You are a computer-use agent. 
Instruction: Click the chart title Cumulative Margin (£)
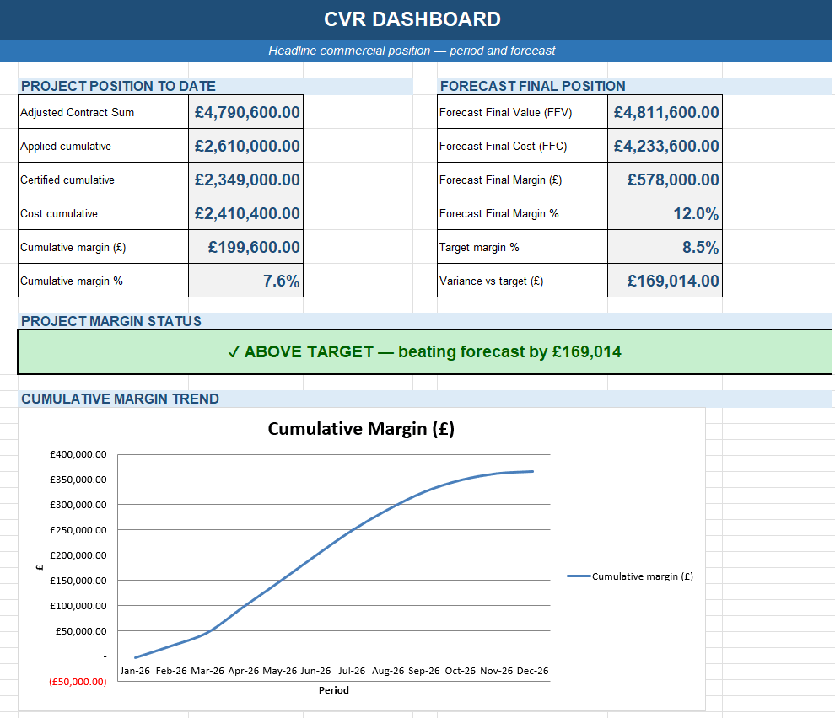click(361, 428)
